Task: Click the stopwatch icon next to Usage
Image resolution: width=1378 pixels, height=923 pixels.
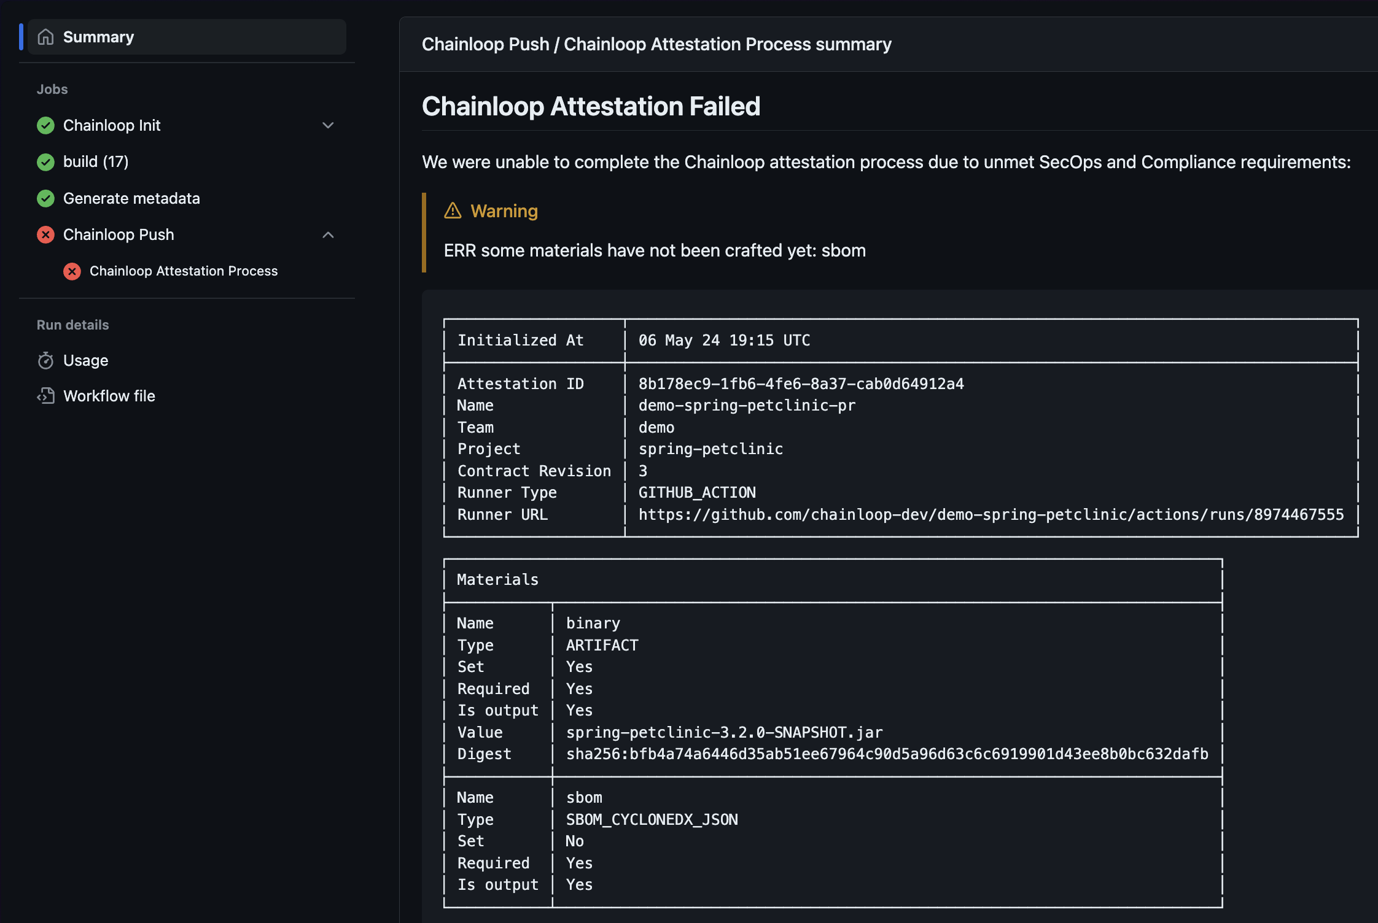Action: click(x=46, y=360)
